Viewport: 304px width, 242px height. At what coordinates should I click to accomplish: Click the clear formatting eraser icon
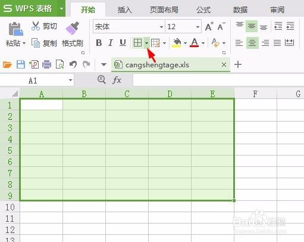[x=215, y=42]
